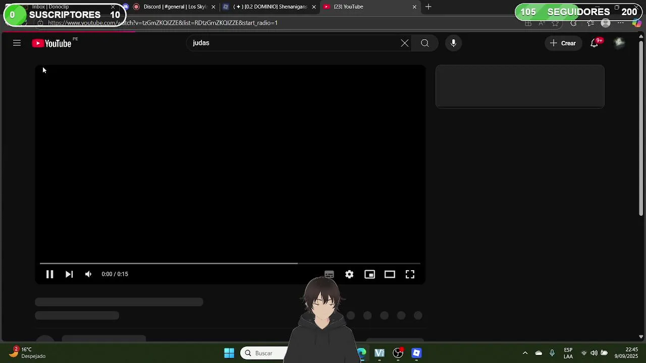
Task: Click the browser address bar URL
Action: point(163,23)
